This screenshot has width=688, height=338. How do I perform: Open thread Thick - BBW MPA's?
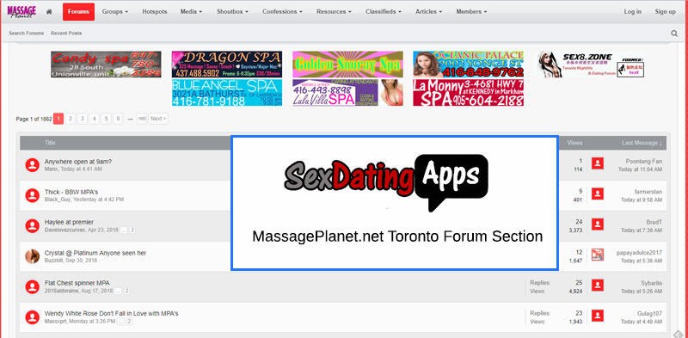click(x=71, y=192)
